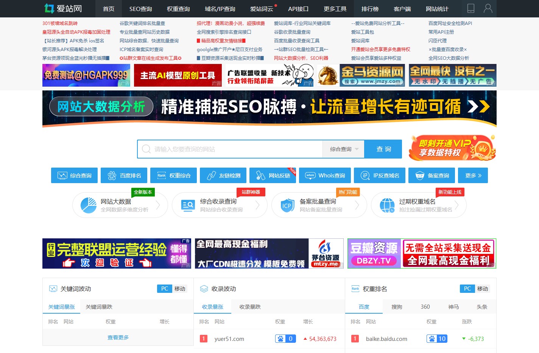Viewport: 539px width, 353px height.
Task: Click the 查询 search button
Action: pos(383,149)
